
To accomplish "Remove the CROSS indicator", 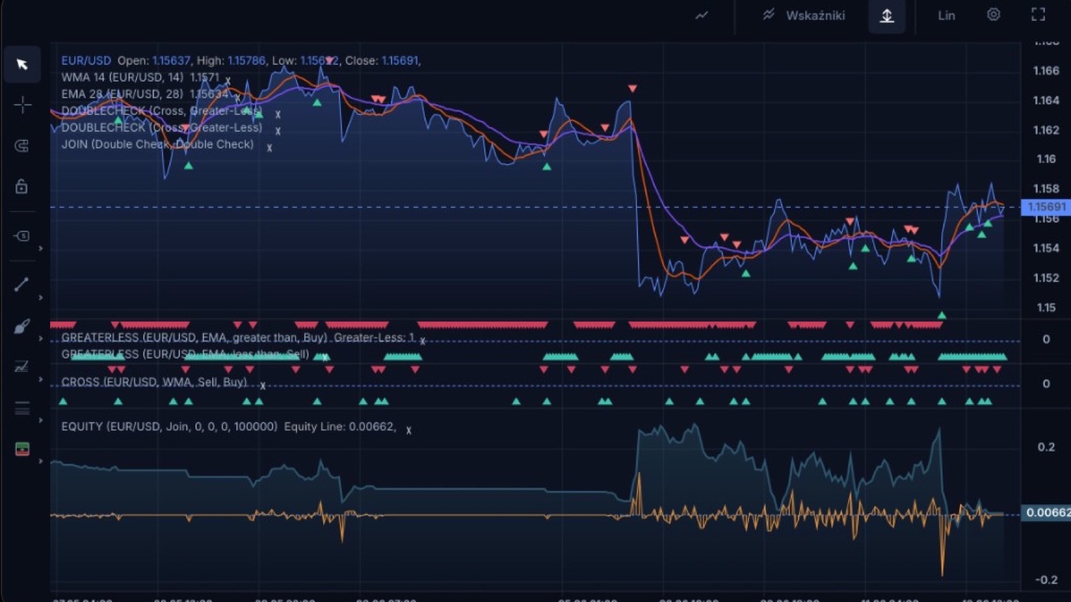I will (x=262, y=386).
